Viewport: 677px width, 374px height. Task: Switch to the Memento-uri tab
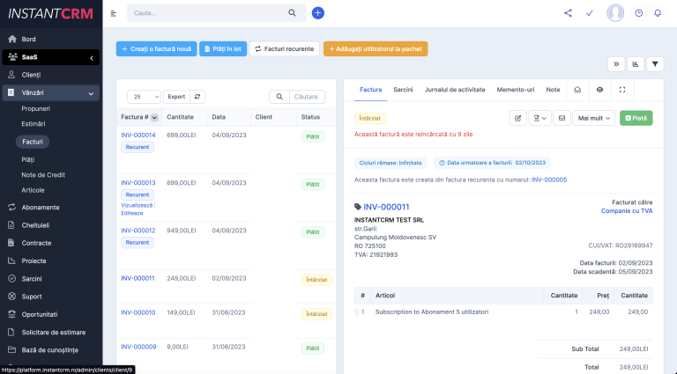point(515,90)
